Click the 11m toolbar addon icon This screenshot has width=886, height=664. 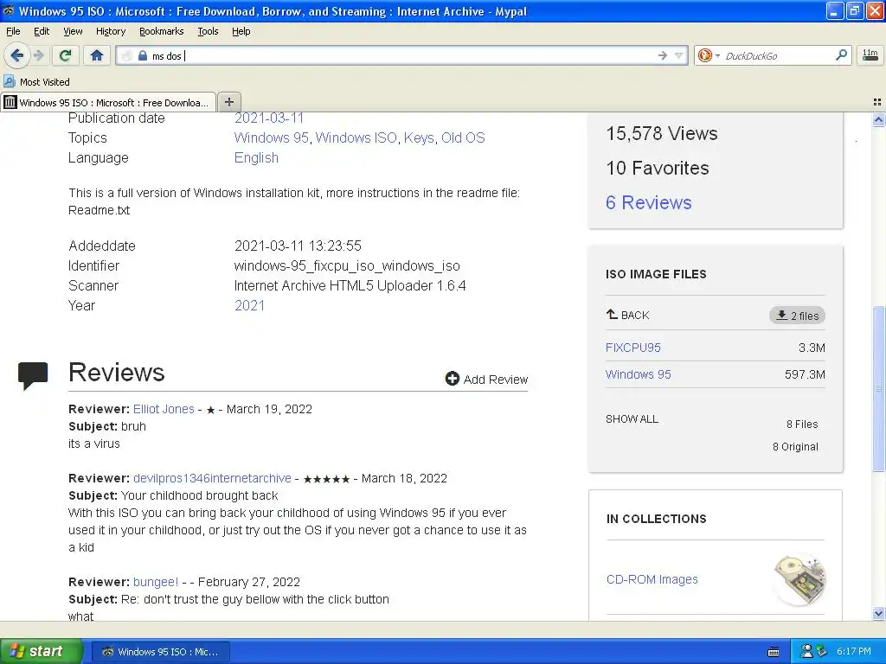coord(870,54)
